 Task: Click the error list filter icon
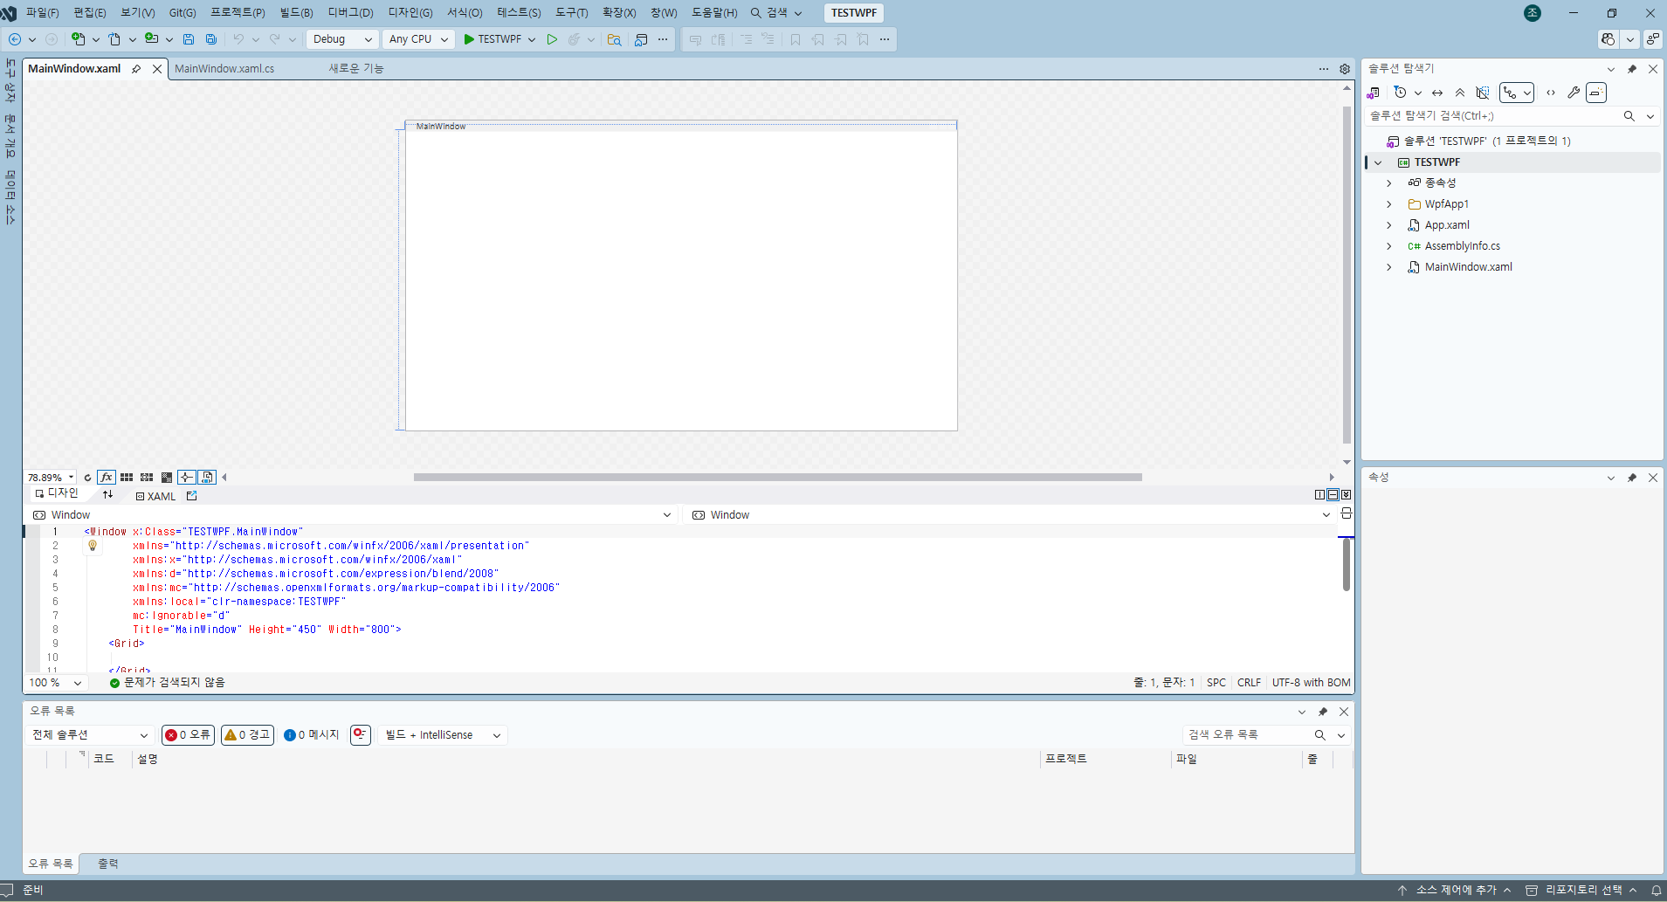coord(361,735)
